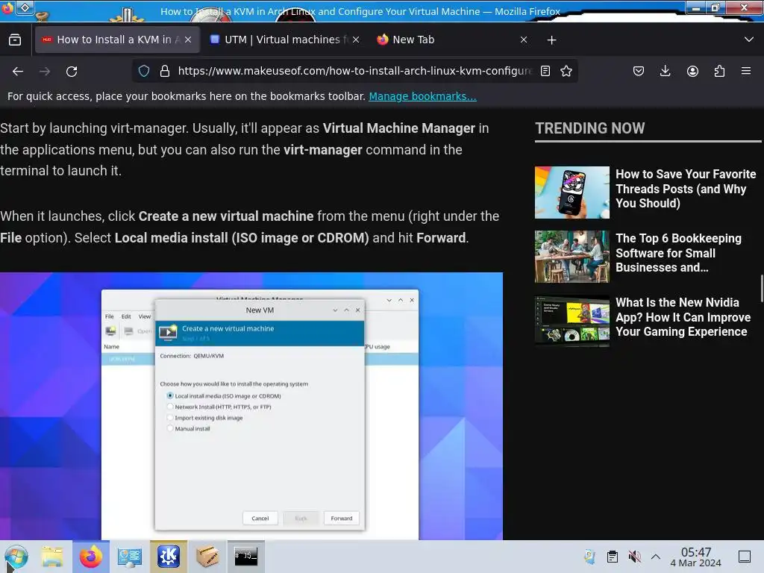Open the KDE taskbar icon
Image resolution: width=764 pixels, height=573 pixels.
pos(168,557)
